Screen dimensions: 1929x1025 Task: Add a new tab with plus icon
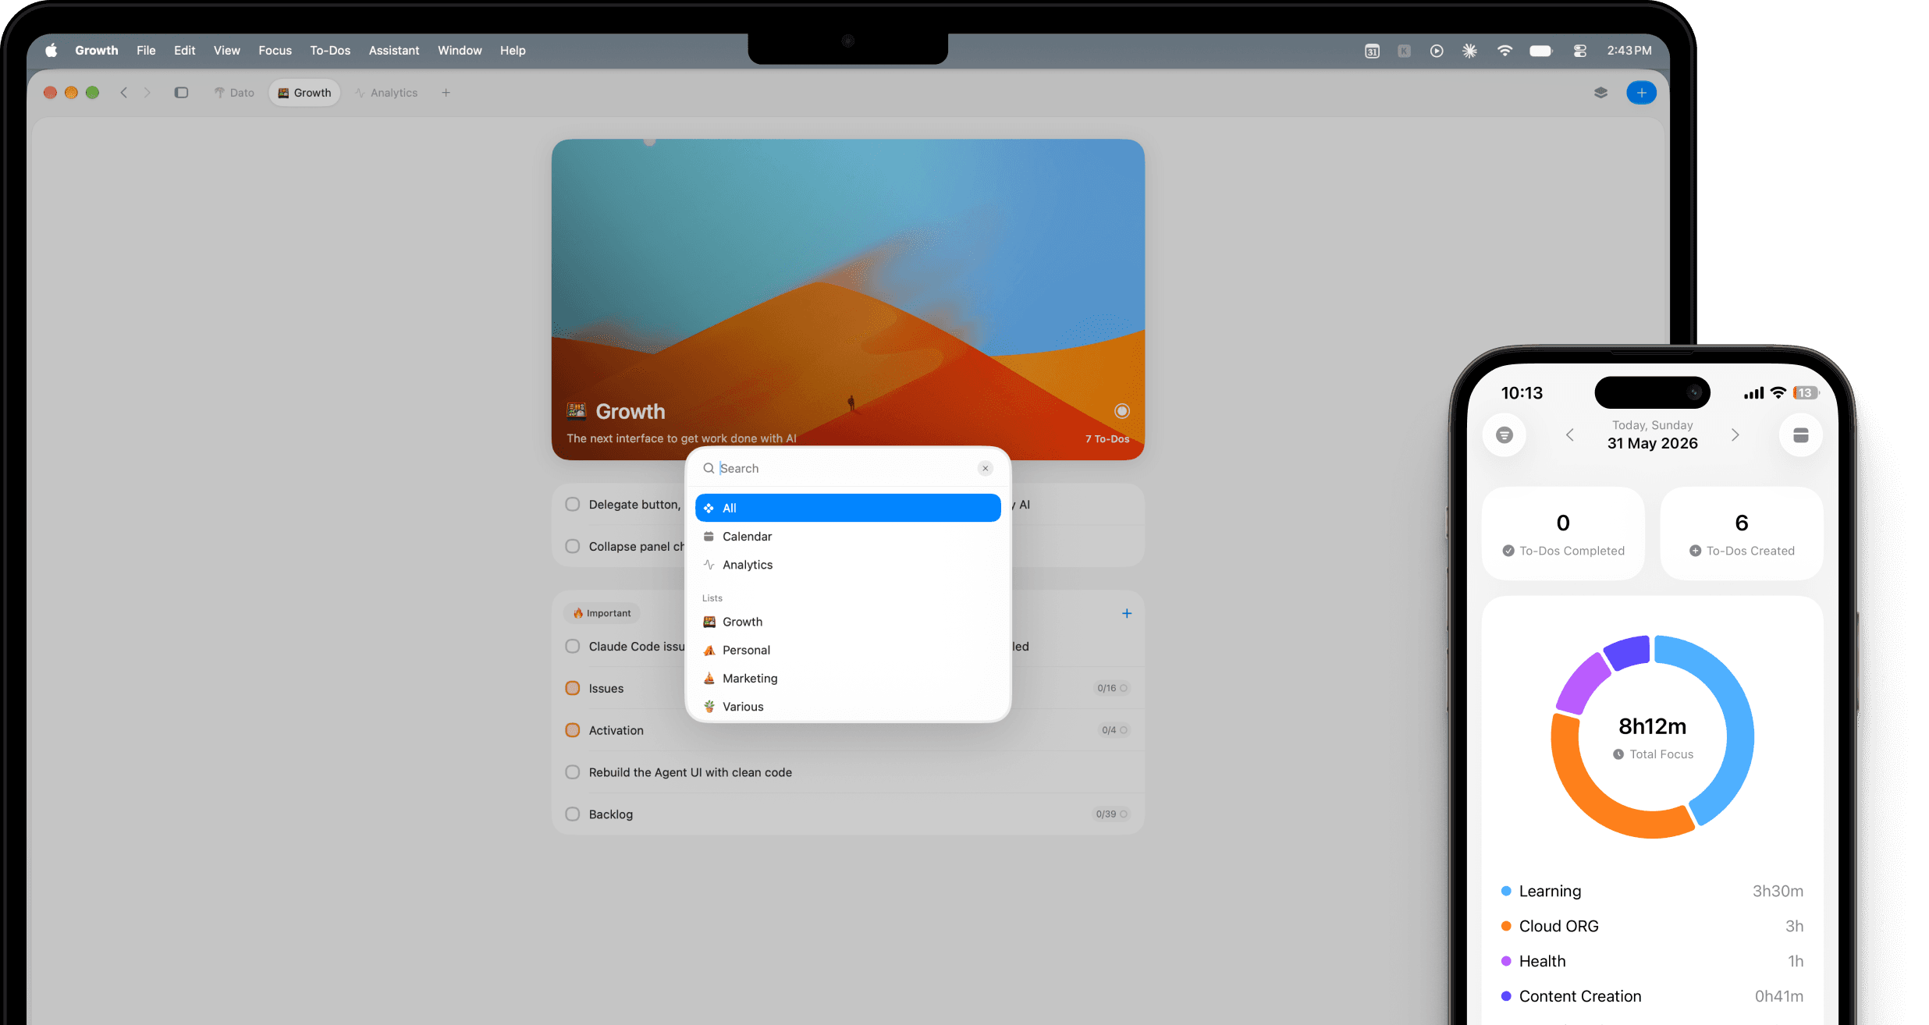point(446,92)
